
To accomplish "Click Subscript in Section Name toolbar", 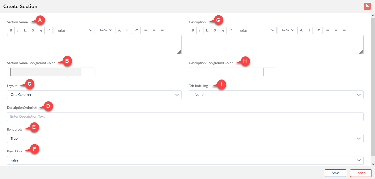I will click(41, 30).
